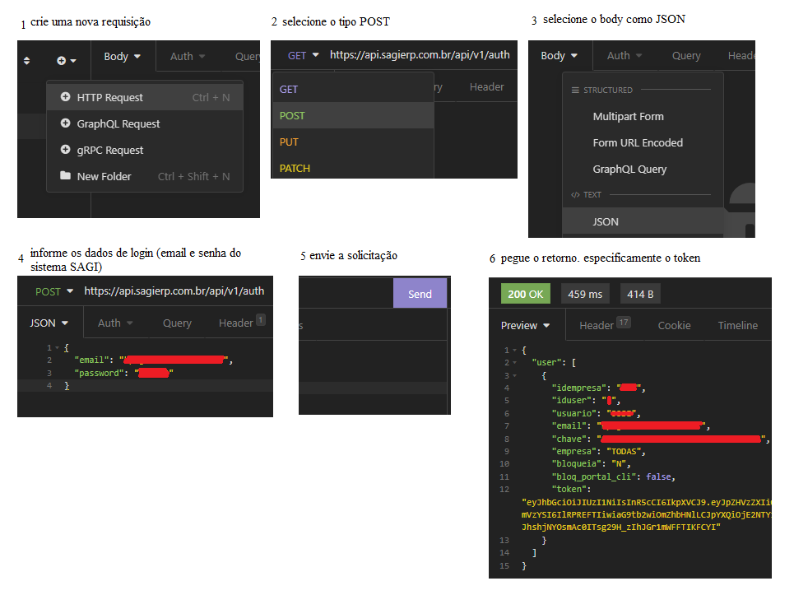This screenshot has width=794, height=595.
Task: Open the Cookie tab in the response pane
Action: [674, 326]
